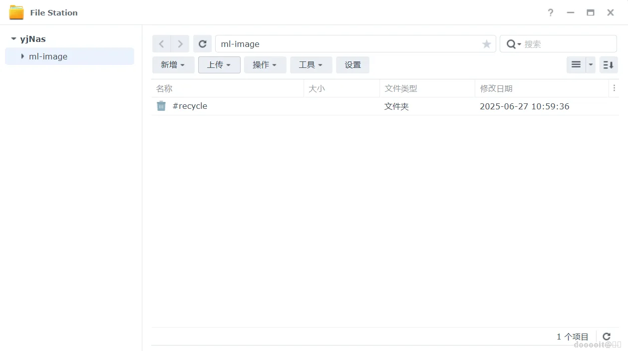
Task: Open the #recycle folder
Action: [x=190, y=106]
